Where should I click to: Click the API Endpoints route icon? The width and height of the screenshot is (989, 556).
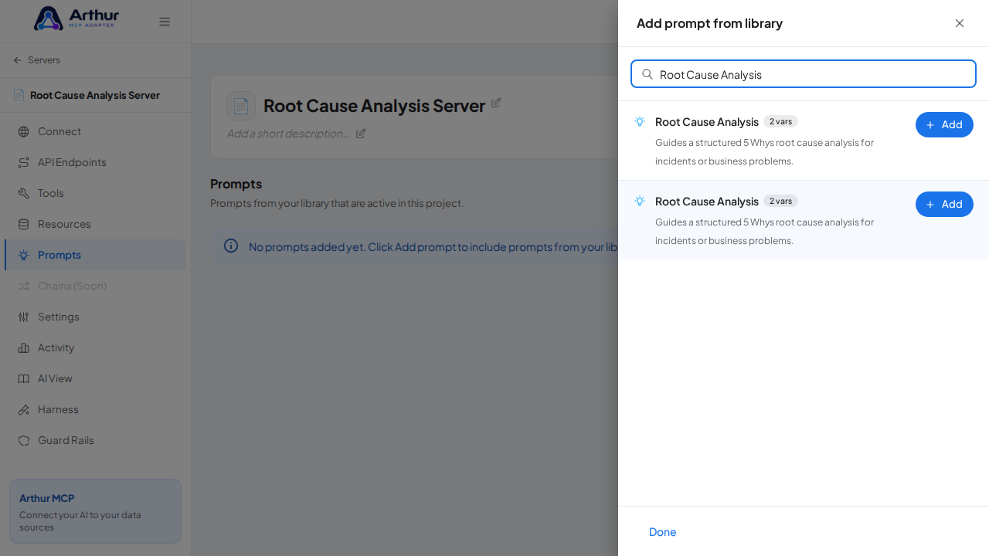pyautogui.click(x=24, y=162)
